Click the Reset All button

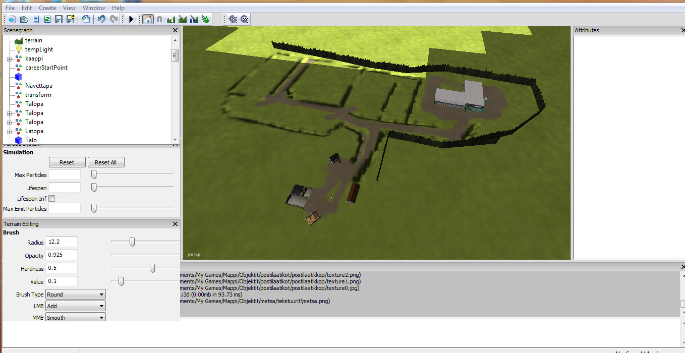click(x=106, y=162)
